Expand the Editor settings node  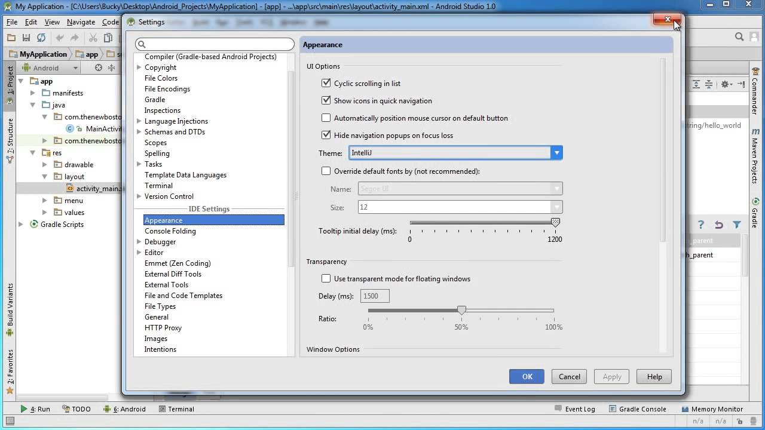(x=139, y=253)
